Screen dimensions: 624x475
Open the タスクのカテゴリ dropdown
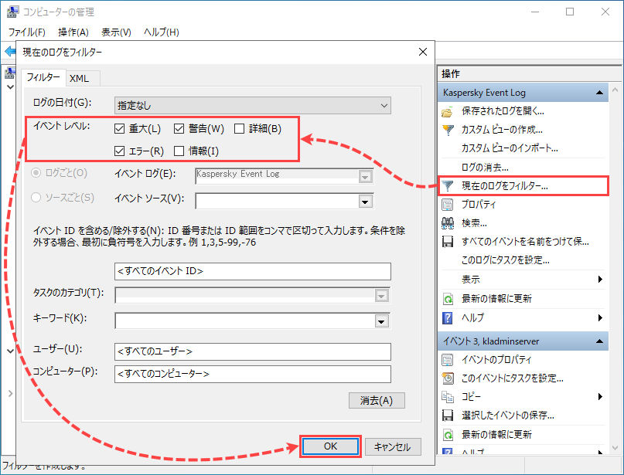(381, 296)
